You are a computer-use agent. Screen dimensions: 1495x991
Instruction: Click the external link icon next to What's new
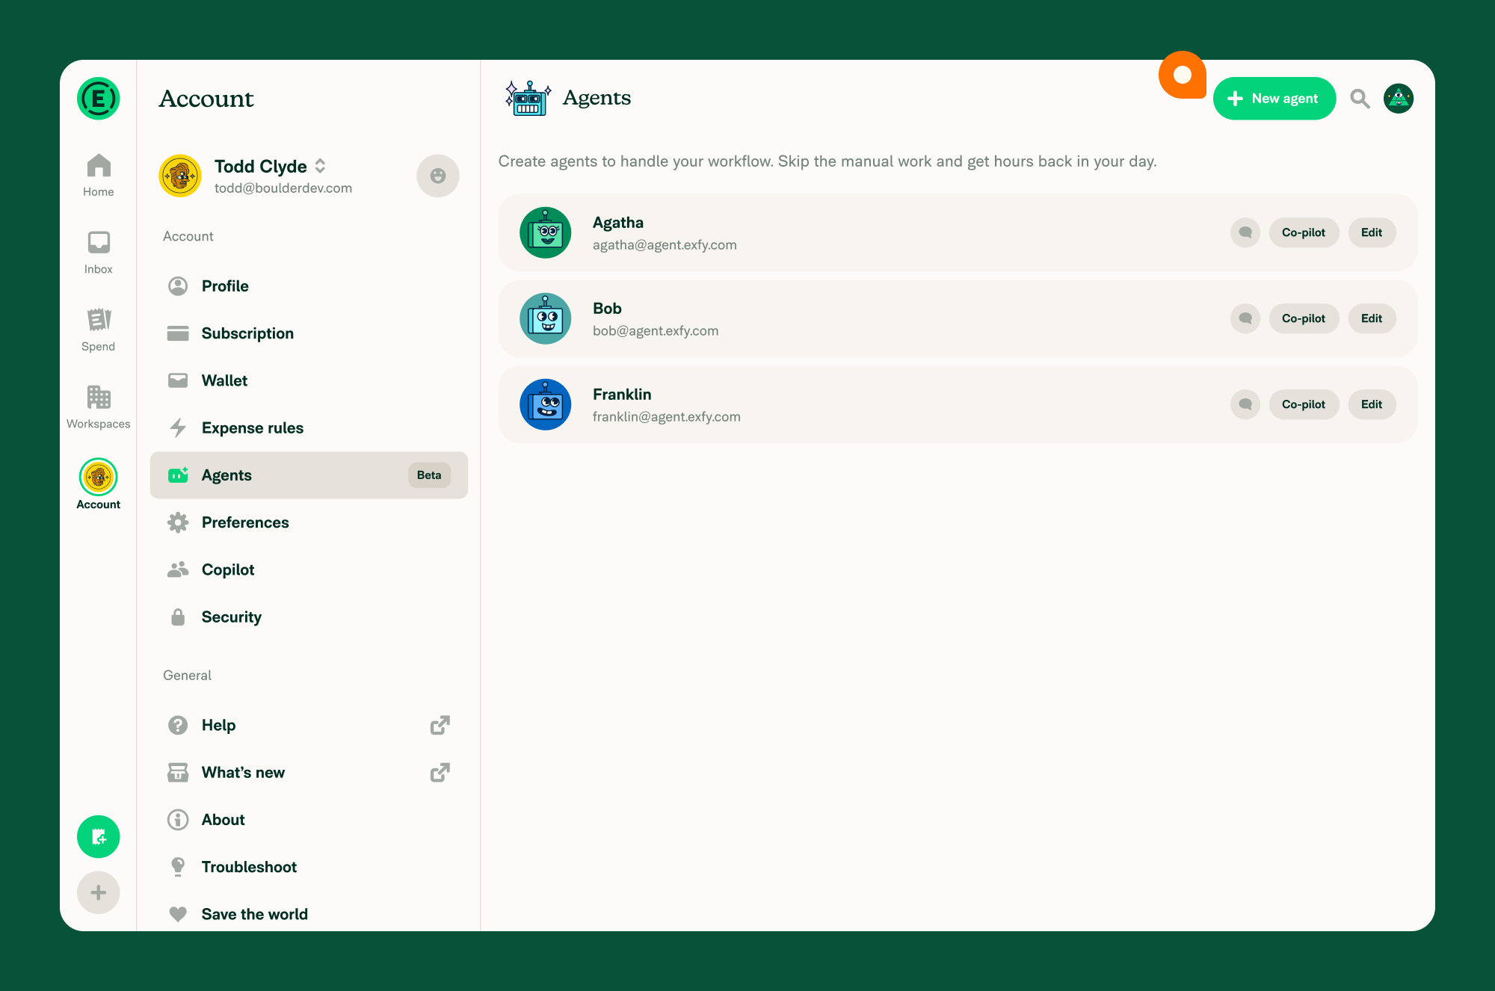pos(440,773)
